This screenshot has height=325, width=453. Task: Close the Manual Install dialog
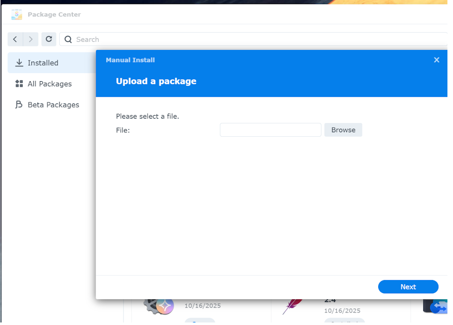(437, 60)
